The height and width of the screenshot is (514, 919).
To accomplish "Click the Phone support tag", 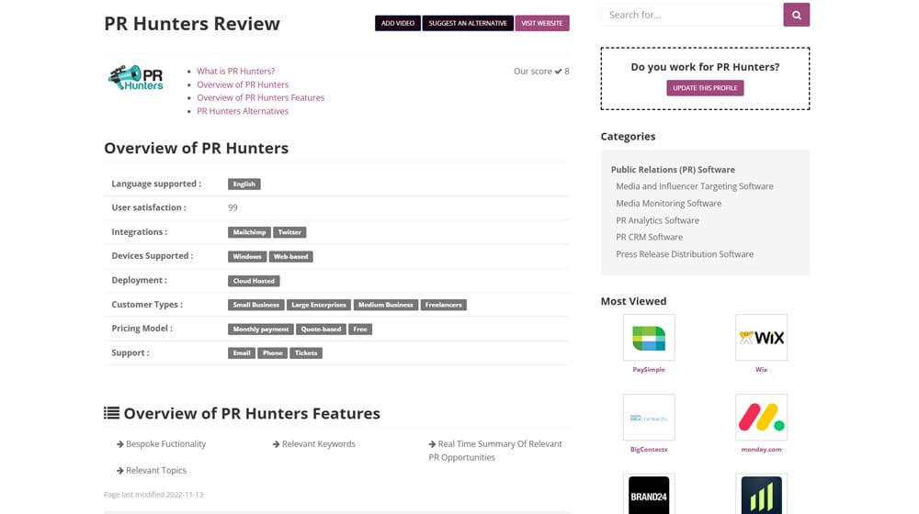I will [x=273, y=353].
